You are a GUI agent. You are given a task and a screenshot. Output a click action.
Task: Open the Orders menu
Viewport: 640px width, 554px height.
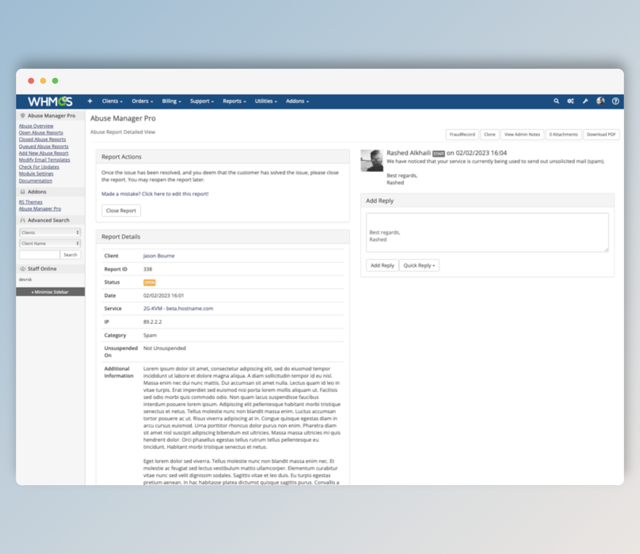(142, 101)
